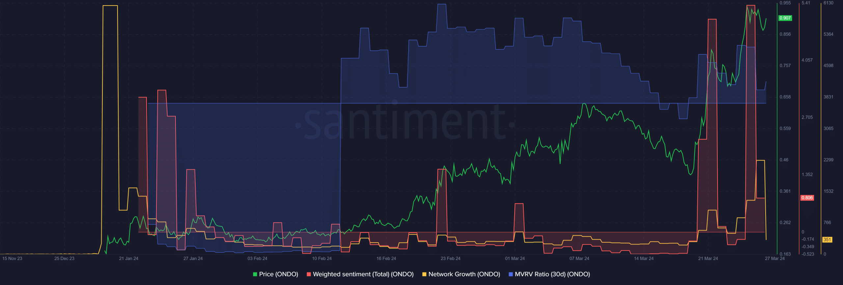Click the blue MVRV Ratio legend swatch
The image size is (843, 285).
pos(511,274)
